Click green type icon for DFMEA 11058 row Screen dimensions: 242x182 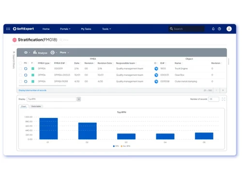tap(33, 82)
